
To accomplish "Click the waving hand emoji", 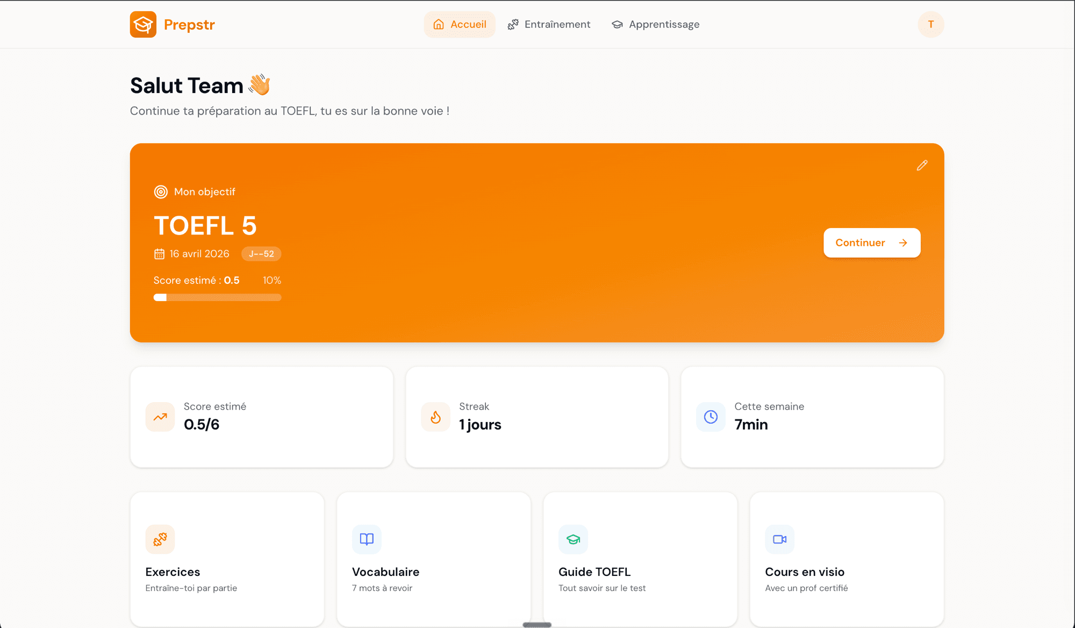I will tap(260, 85).
